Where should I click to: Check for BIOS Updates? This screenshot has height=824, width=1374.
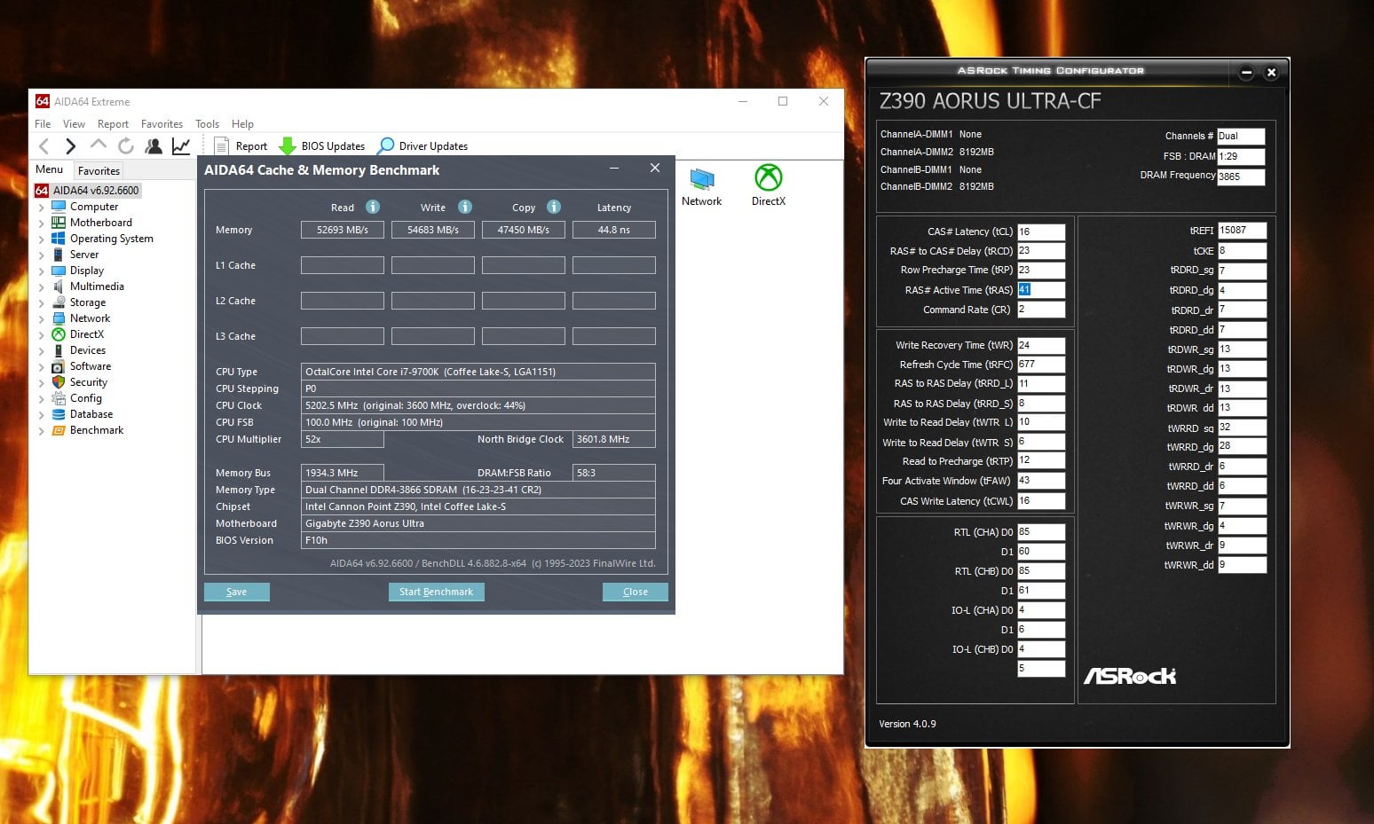(321, 146)
